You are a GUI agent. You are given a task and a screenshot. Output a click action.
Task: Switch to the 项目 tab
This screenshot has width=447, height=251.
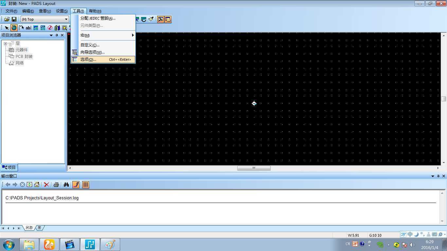[x=9, y=167]
